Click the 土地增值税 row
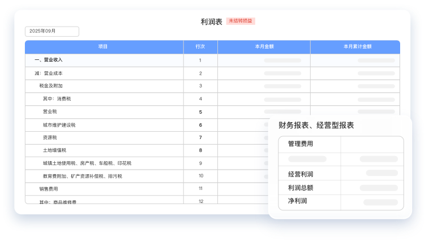The height and width of the screenshot is (242, 429). click(x=54, y=150)
